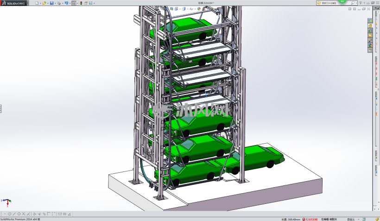The width and height of the screenshot is (380, 221).
Task: Open the top blue task pane tab
Action: point(370,20)
